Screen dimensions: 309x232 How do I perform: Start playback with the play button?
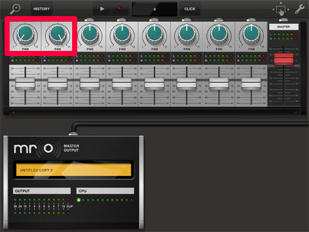coord(102,9)
